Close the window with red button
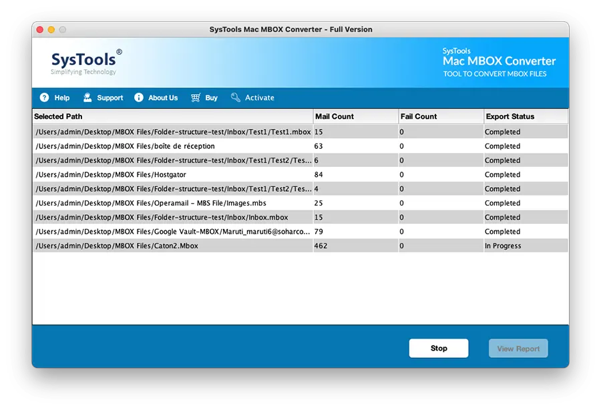The width and height of the screenshot is (601, 410). 40,29
